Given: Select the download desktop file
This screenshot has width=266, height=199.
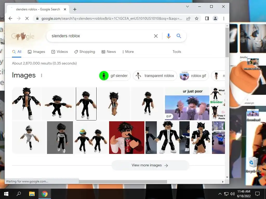Looking at the screenshot, I should [x=253, y=115].
